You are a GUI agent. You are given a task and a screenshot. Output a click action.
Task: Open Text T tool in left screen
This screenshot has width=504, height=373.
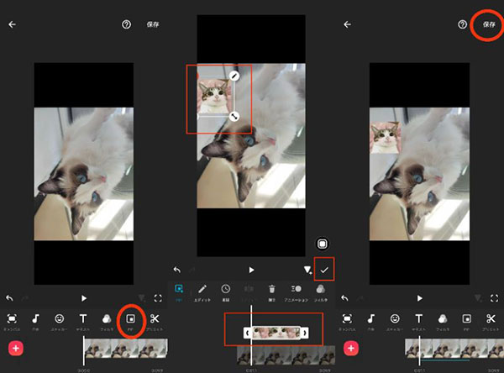tap(83, 318)
